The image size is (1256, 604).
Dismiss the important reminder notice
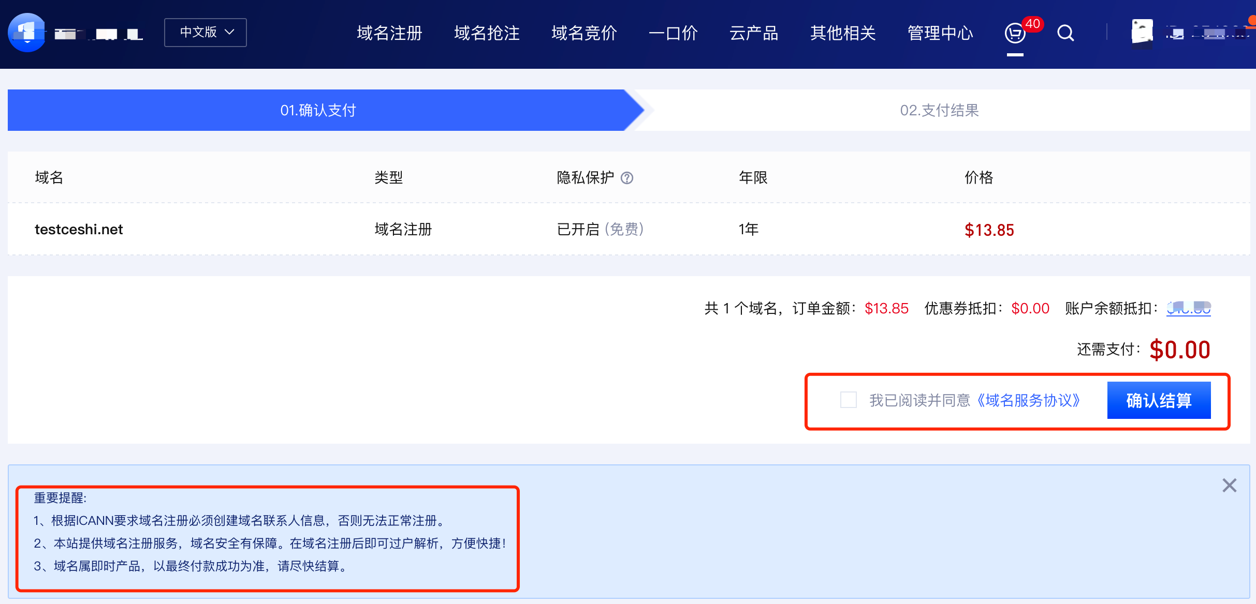coord(1229,485)
